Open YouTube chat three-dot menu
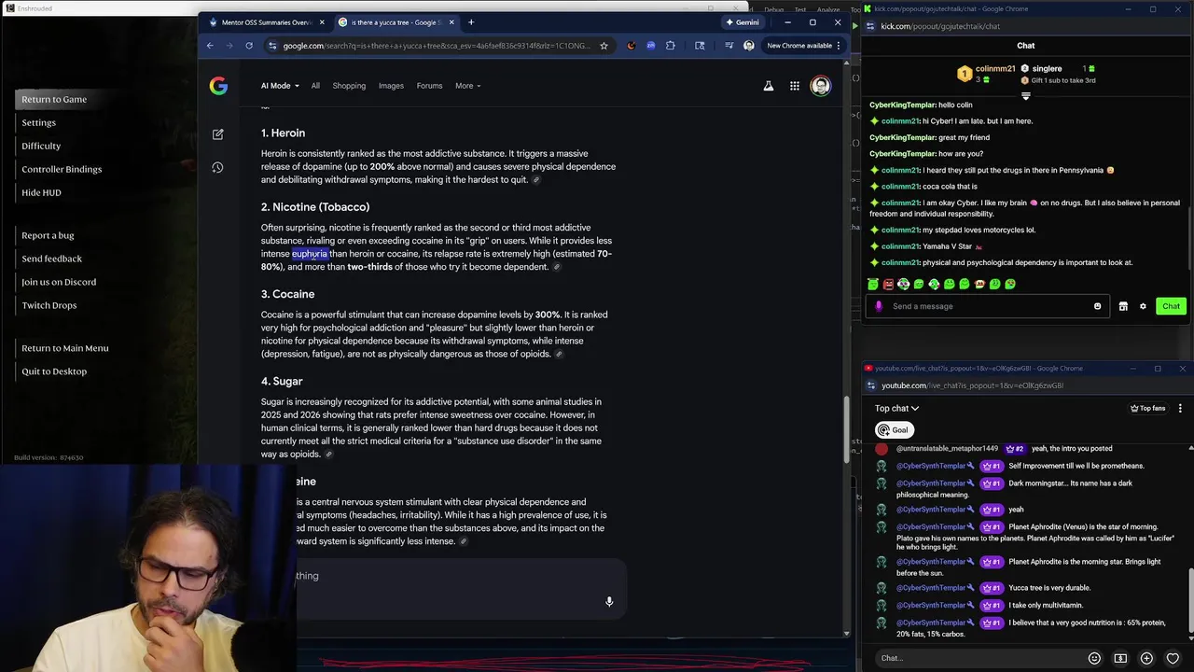This screenshot has height=672, width=1194. point(1180,408)
